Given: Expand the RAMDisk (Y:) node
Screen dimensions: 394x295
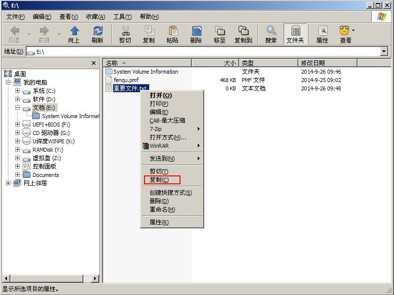Looking at the screenshot, I should [x=17, y=150].
